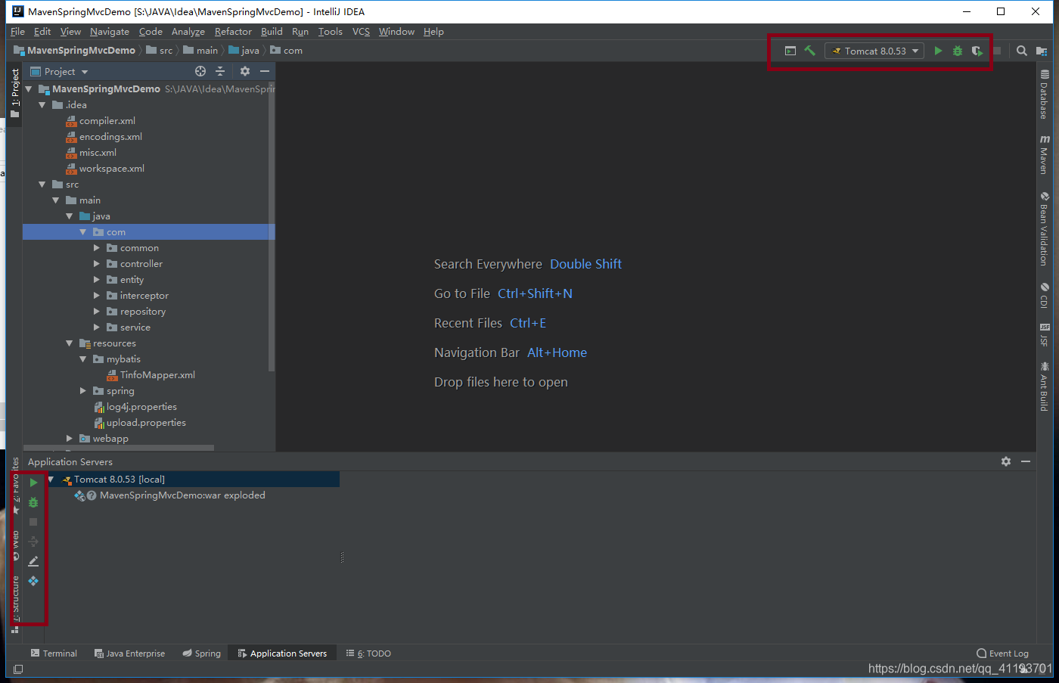Toggle tool window quick access icon at bottom-left
Viewport: 1059px width, 683px height.
tap(18, 669)
